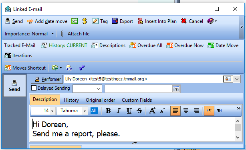Image resolution: width=246 pixels, height=150 pixels.
Task: Click the message scrollbar down arrow
Action: [238, 138]
